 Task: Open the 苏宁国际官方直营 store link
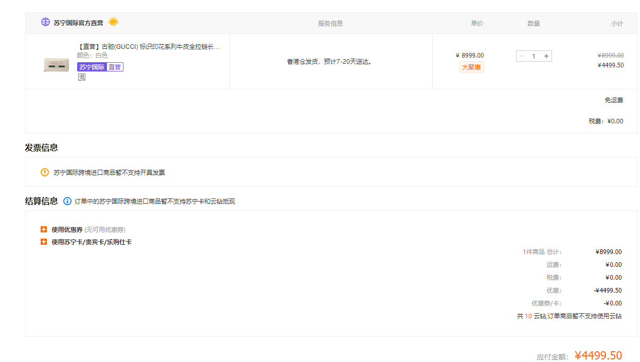(78, 23)
